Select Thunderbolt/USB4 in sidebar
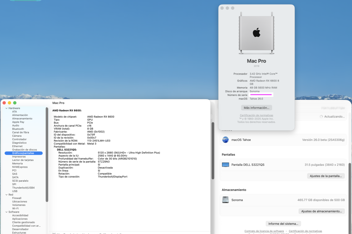The height and width of the screenshot is (234, 352). (x=23, y=188)
